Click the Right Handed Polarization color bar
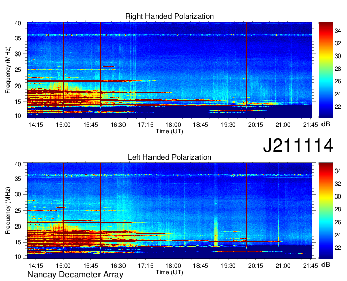 click(326, 70)
